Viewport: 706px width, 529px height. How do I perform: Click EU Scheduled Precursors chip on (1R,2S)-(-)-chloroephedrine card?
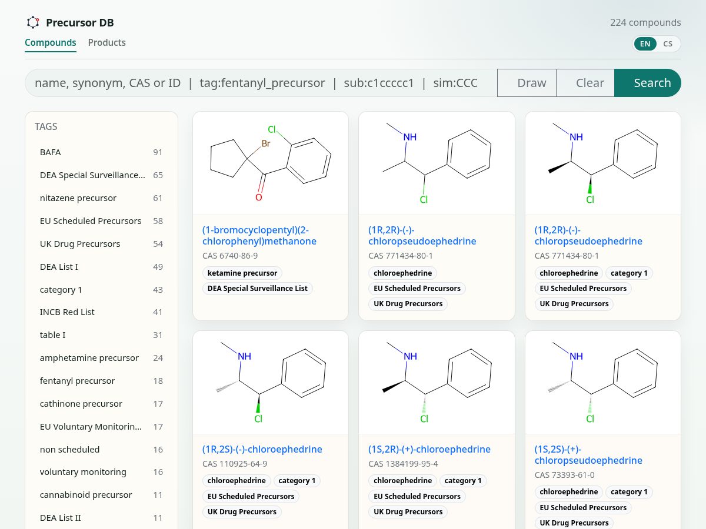(251, 497)
